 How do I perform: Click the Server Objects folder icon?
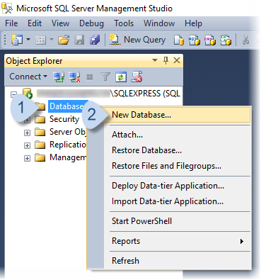tap(40, 132)
